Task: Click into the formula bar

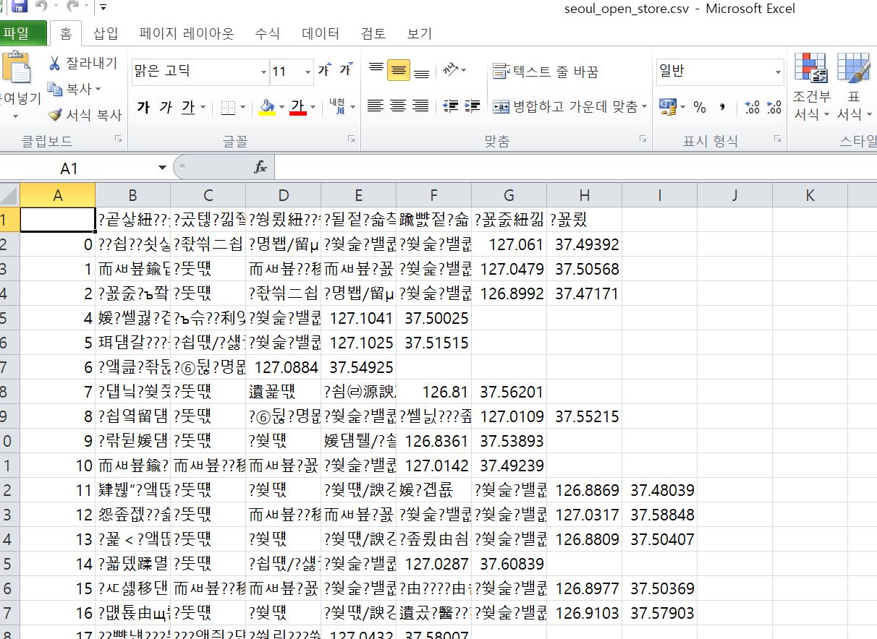Action: click(x=575, y=168)
